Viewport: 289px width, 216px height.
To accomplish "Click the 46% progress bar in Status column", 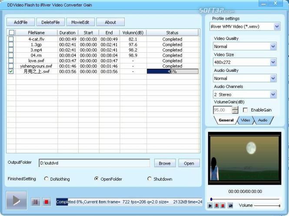I will tap(173, 71).
